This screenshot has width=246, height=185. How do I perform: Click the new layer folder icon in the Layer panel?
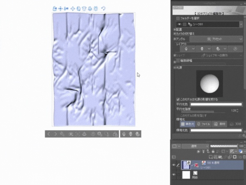(220, 157)
